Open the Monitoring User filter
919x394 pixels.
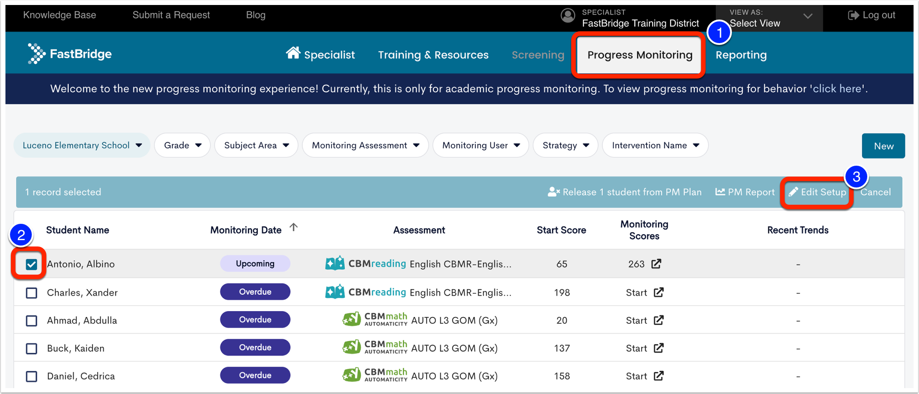coord(481,145)
